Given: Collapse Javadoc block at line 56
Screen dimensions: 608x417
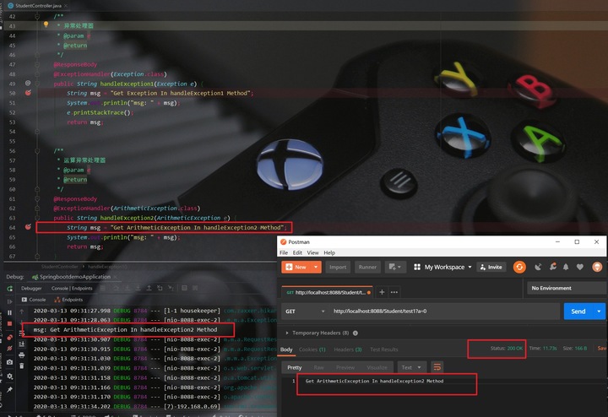Looking at the screenshot, I should click(x=37, y=151).
